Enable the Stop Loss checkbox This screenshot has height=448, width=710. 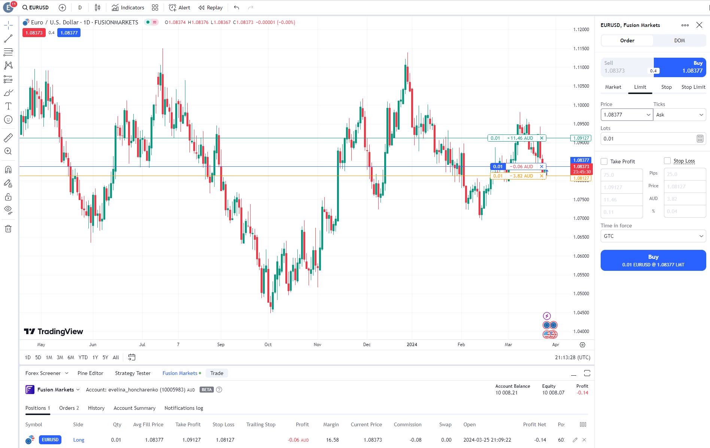(x=667, y=161)
